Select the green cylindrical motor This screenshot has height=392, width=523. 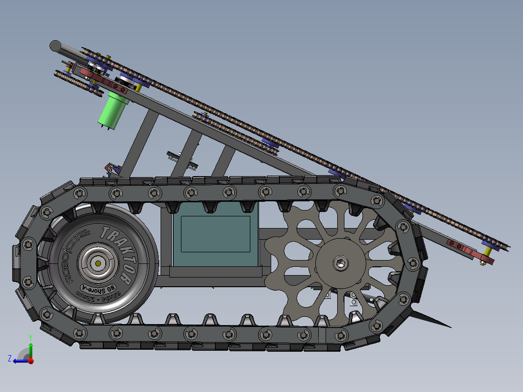click(113, 112)
